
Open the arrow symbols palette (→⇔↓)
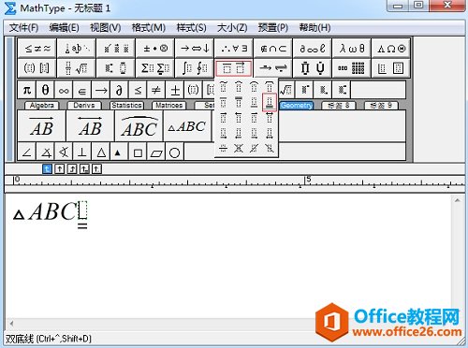point(195,49)
